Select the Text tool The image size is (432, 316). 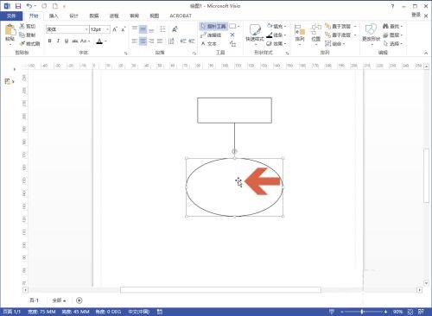click(x=208, y=43)
